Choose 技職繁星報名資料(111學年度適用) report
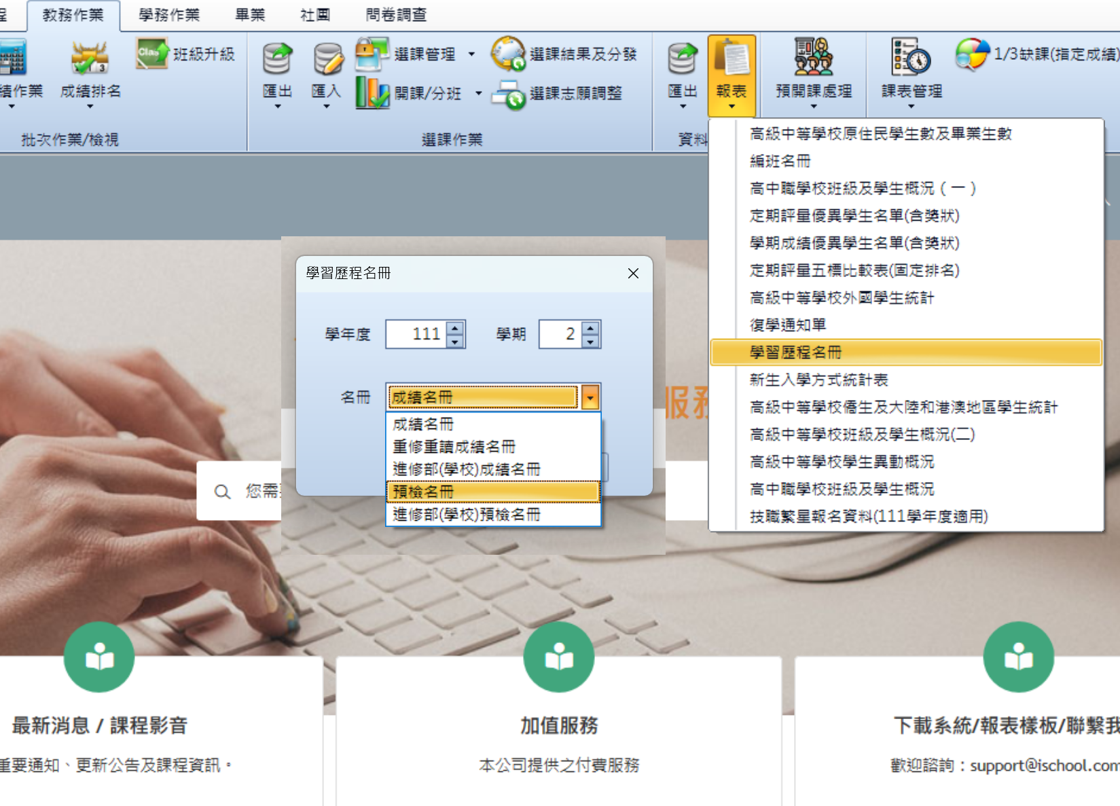1120x806 pixels. tap(906, 516)
